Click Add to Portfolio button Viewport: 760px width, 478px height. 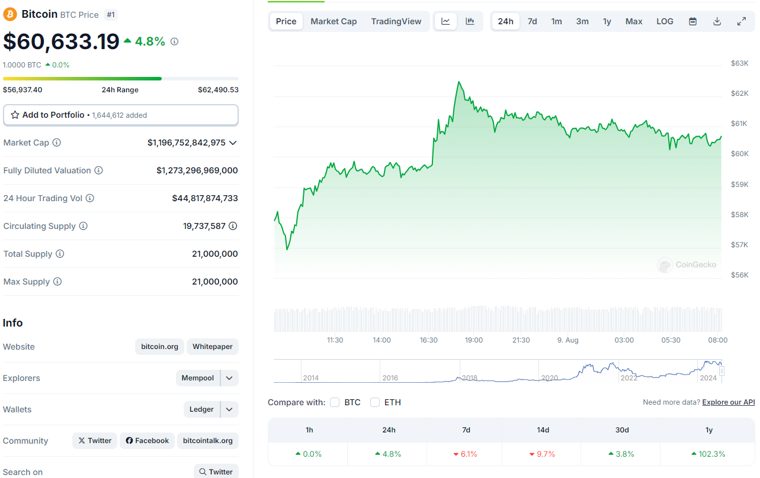pos(121,115)
